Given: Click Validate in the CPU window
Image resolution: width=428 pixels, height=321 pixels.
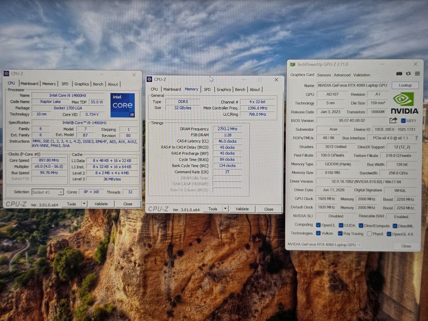Looking at the screenshot, I should tap(101, 204).
